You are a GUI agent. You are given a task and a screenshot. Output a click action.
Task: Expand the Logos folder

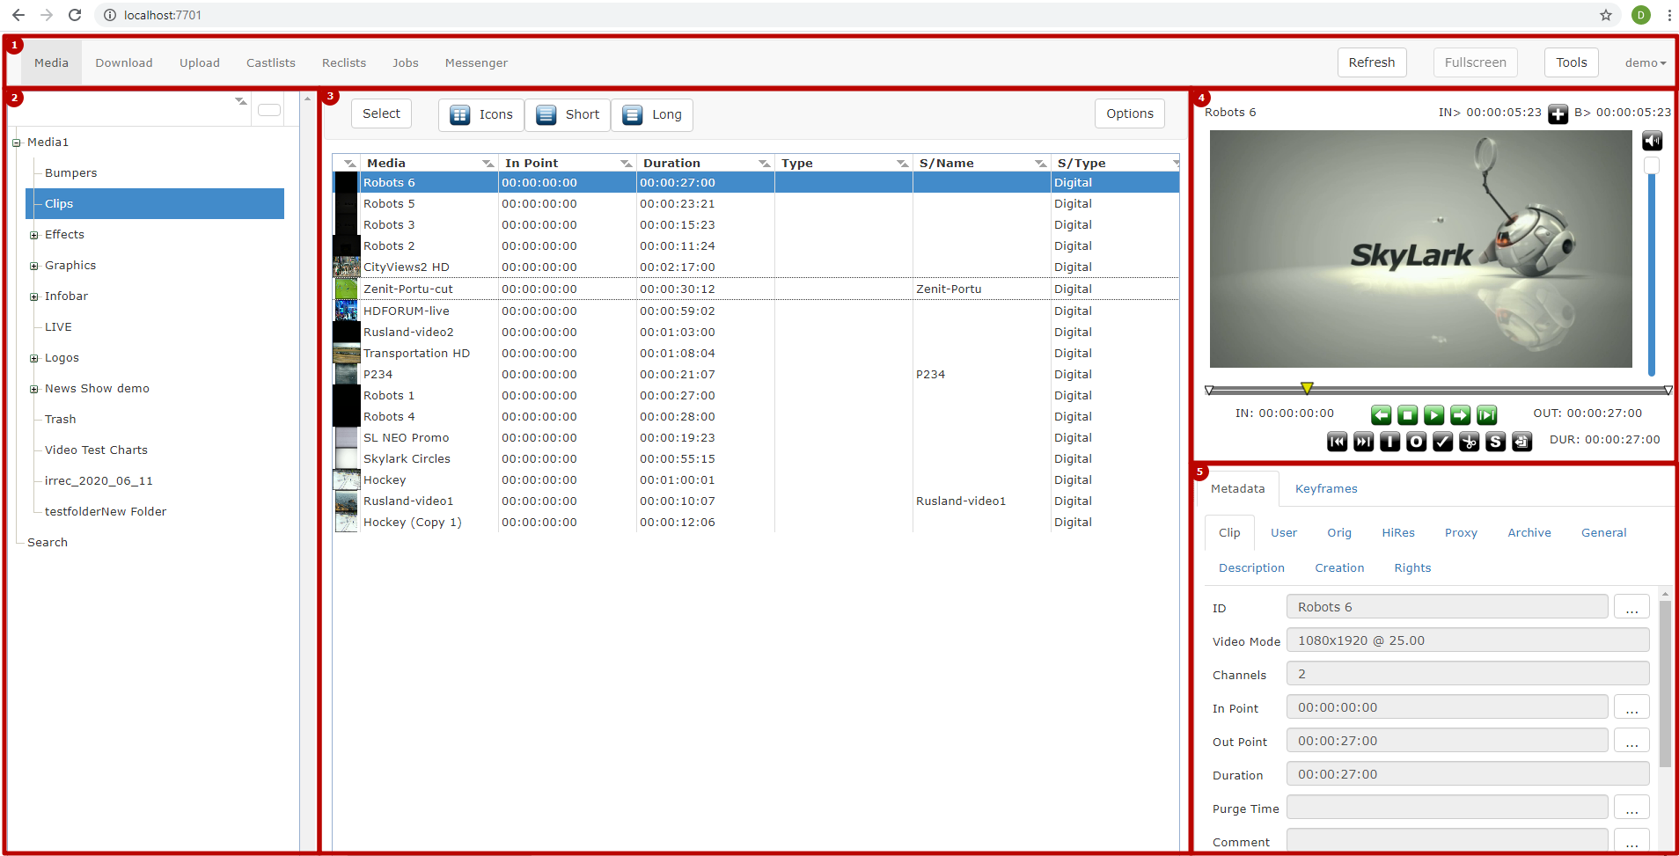pyautogui.click(x=34, y=358)
